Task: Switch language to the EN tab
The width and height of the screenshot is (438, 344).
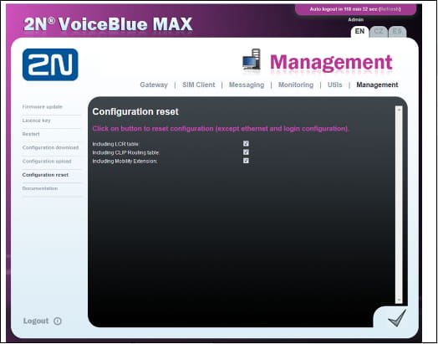Action: pos(359,31)
